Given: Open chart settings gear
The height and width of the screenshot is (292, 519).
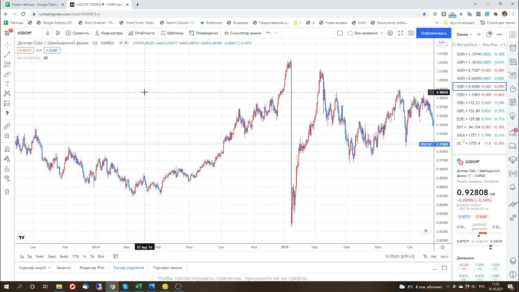Looking at the screenshot, I should [390, 33].
